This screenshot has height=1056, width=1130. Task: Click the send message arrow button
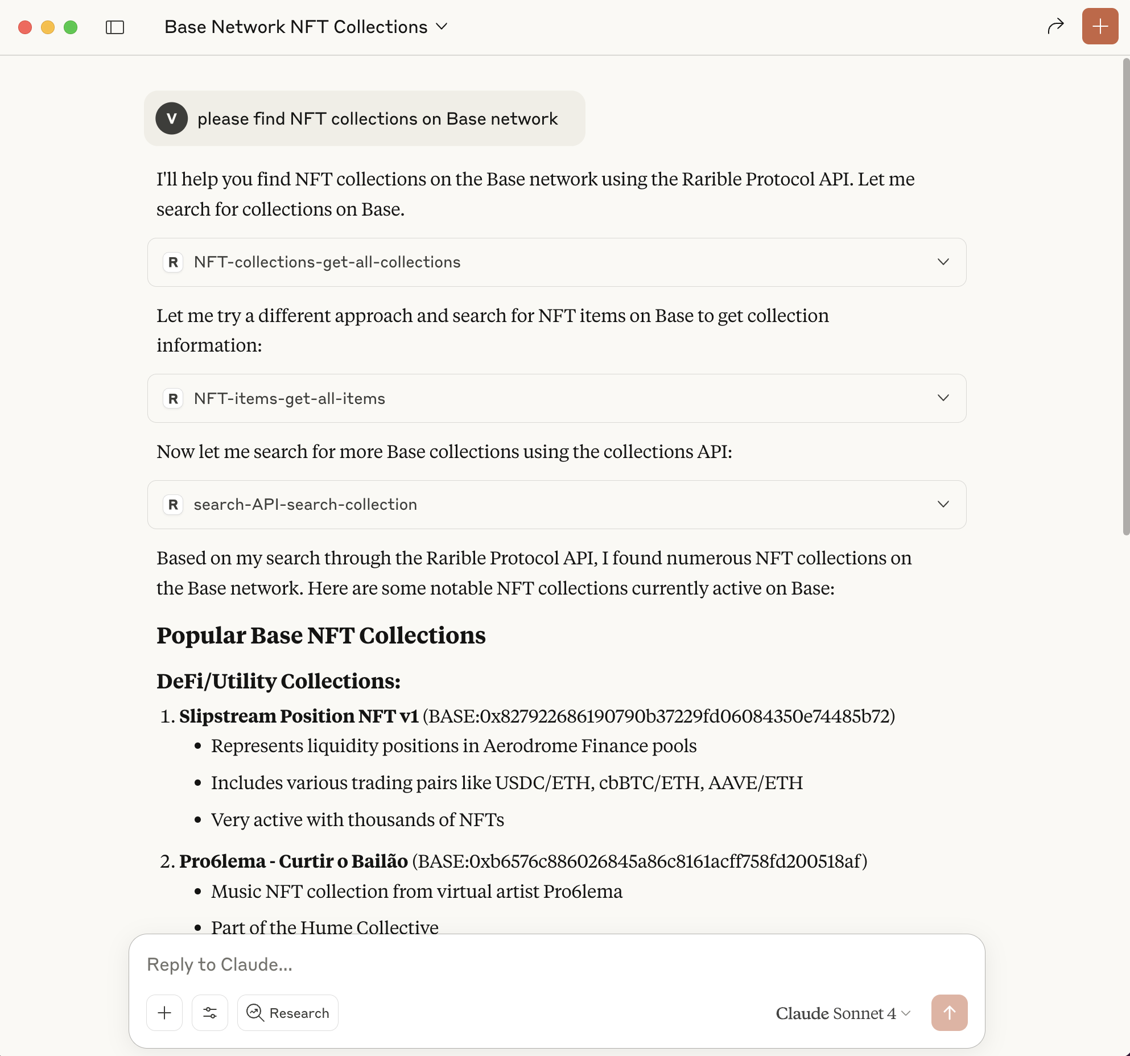pyautogui.click(x=949, y=1013)
